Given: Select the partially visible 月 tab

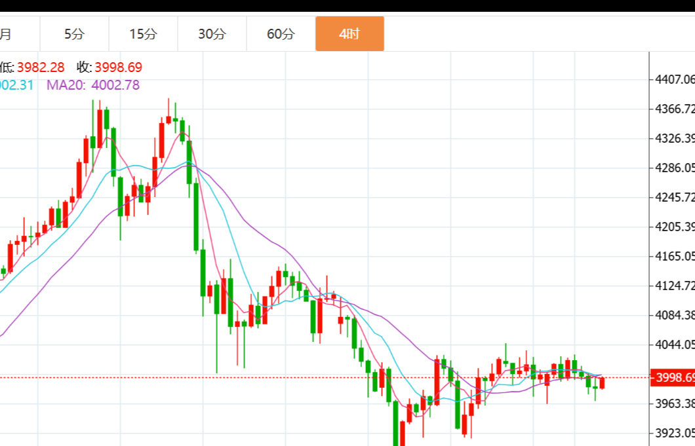Looking at the screenshot, I should (8, 34).
